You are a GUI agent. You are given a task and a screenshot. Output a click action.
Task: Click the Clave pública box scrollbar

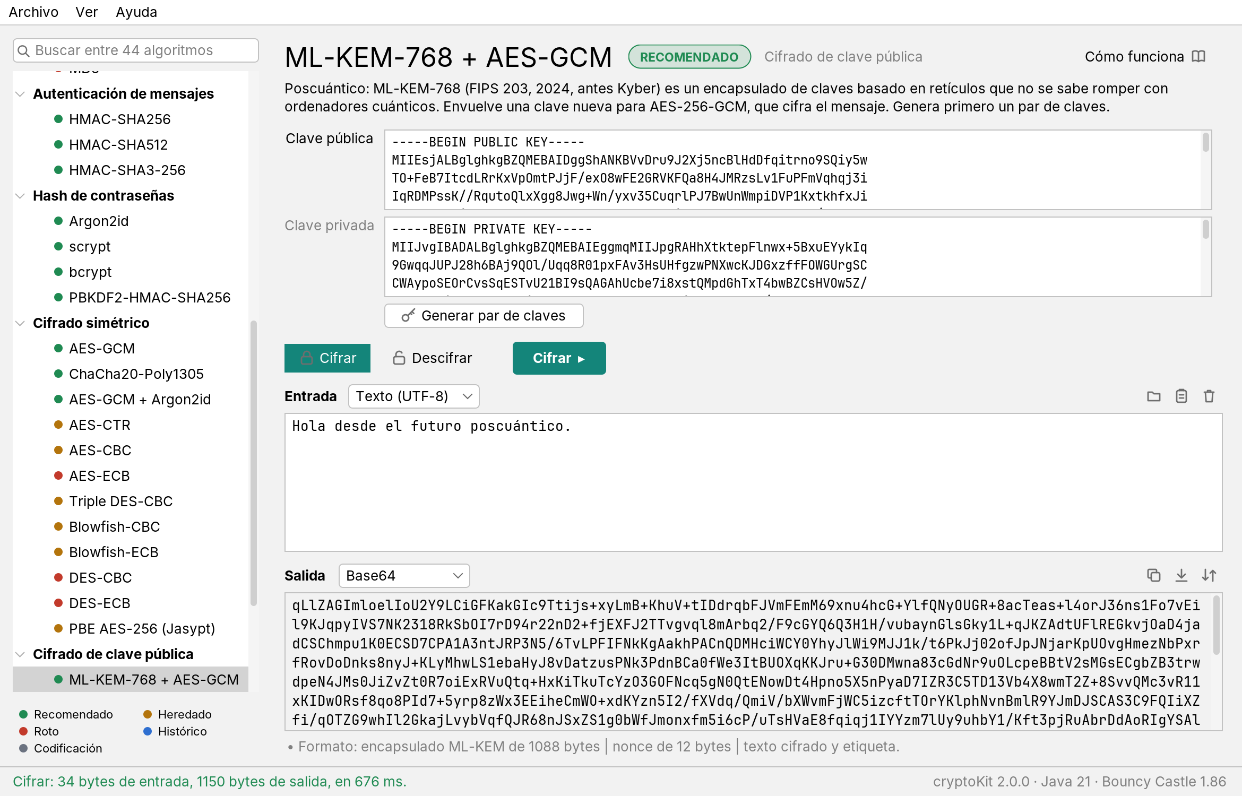1205,142
